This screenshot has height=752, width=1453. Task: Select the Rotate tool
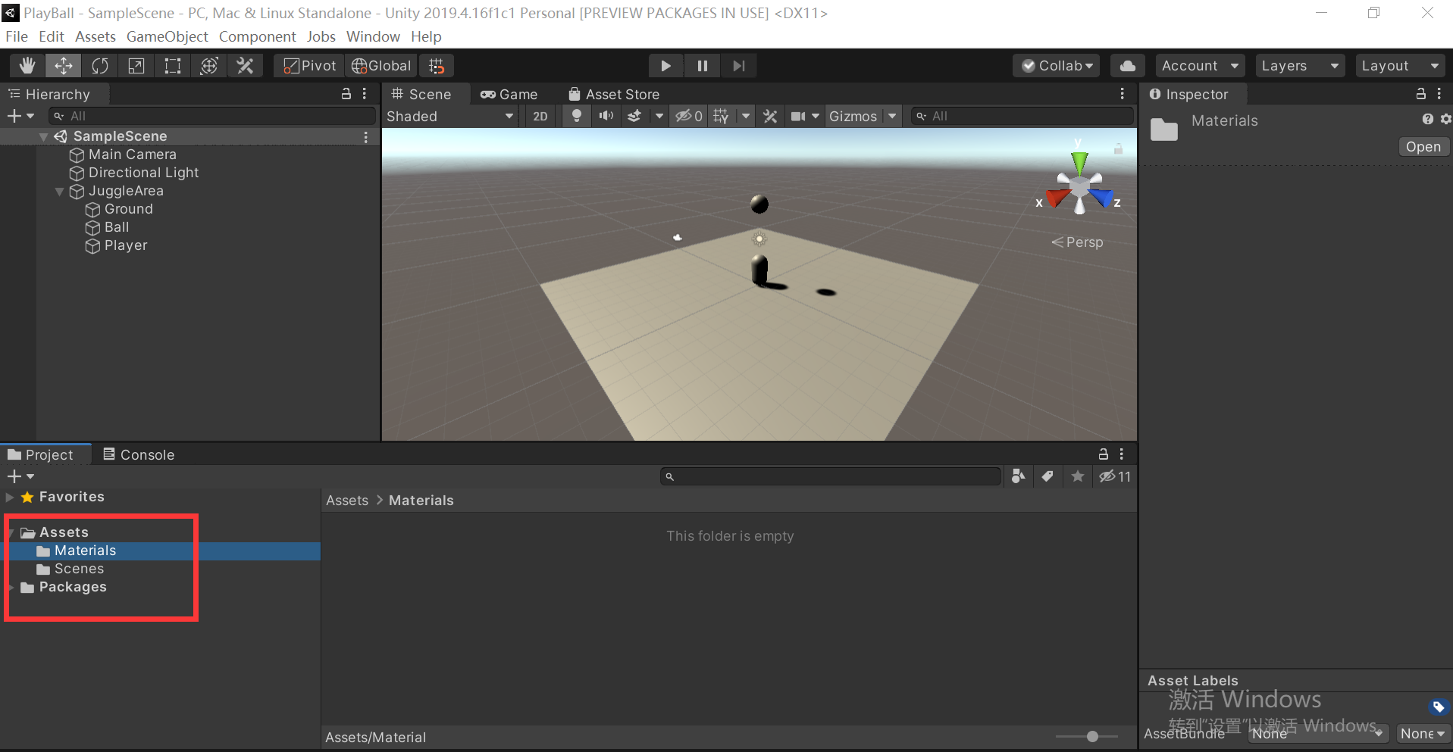pyautogui.click(x=99, y=65)
